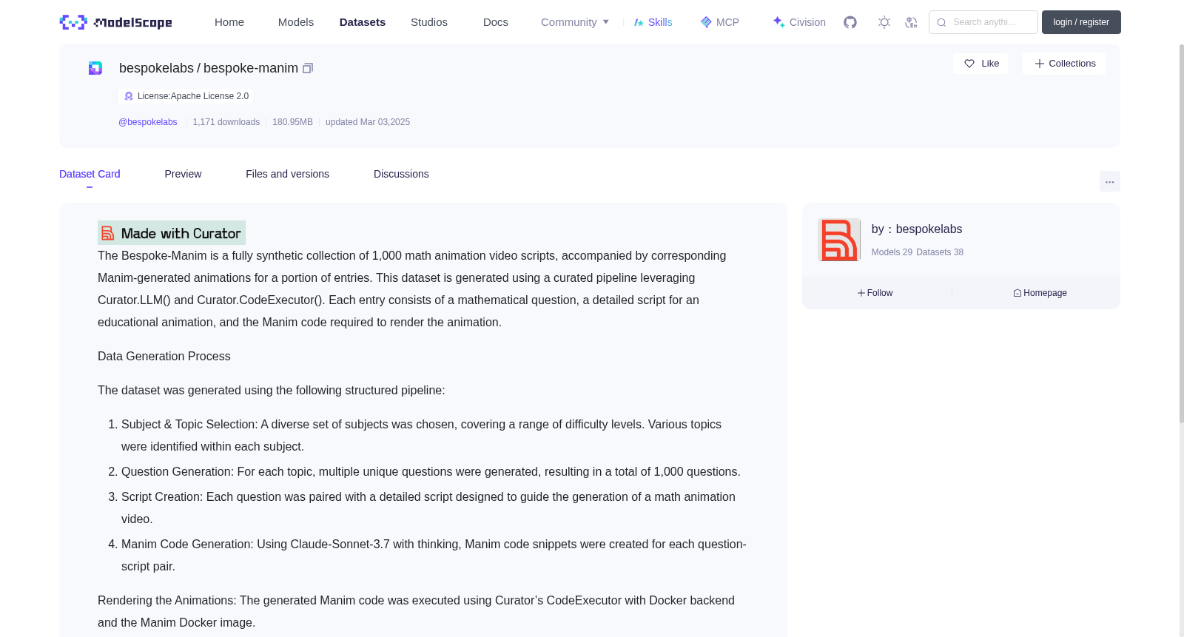The height and width of the screenshot is (637, 1184).
Task: Click the ModelScope logo
Action: tap(115, 22)
